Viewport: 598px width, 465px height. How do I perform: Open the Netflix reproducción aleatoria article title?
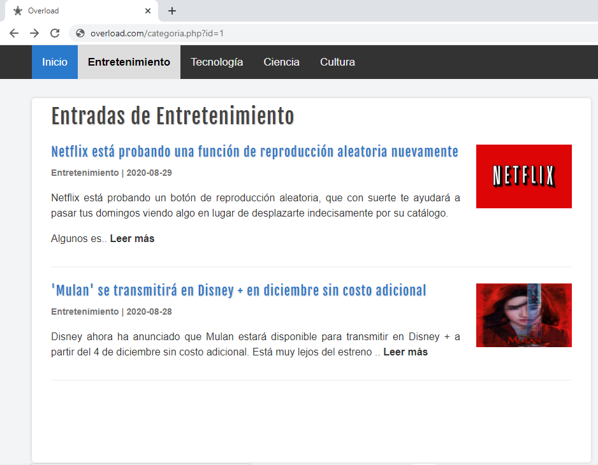tap(255, 152)
